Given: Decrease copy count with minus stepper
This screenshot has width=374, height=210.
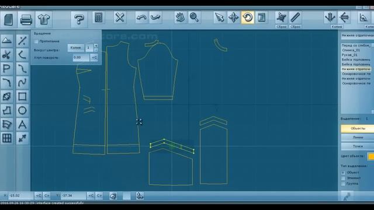Looking at the screenshot, I should point(96,50).
